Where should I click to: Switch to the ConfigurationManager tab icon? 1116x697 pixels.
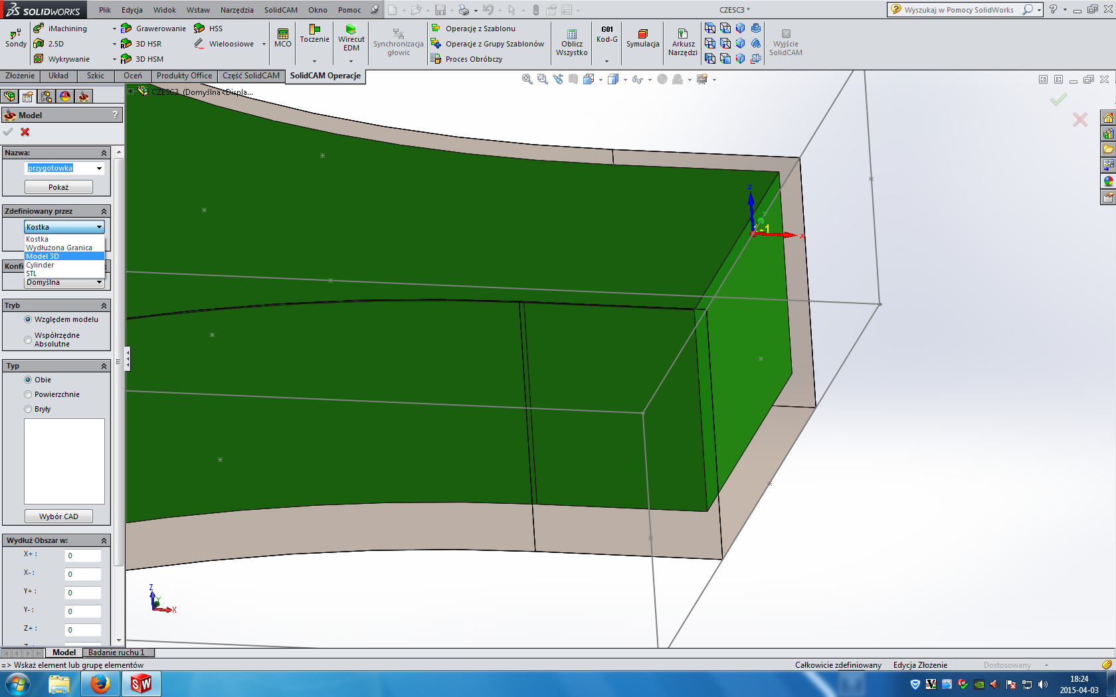coord(46,96)
